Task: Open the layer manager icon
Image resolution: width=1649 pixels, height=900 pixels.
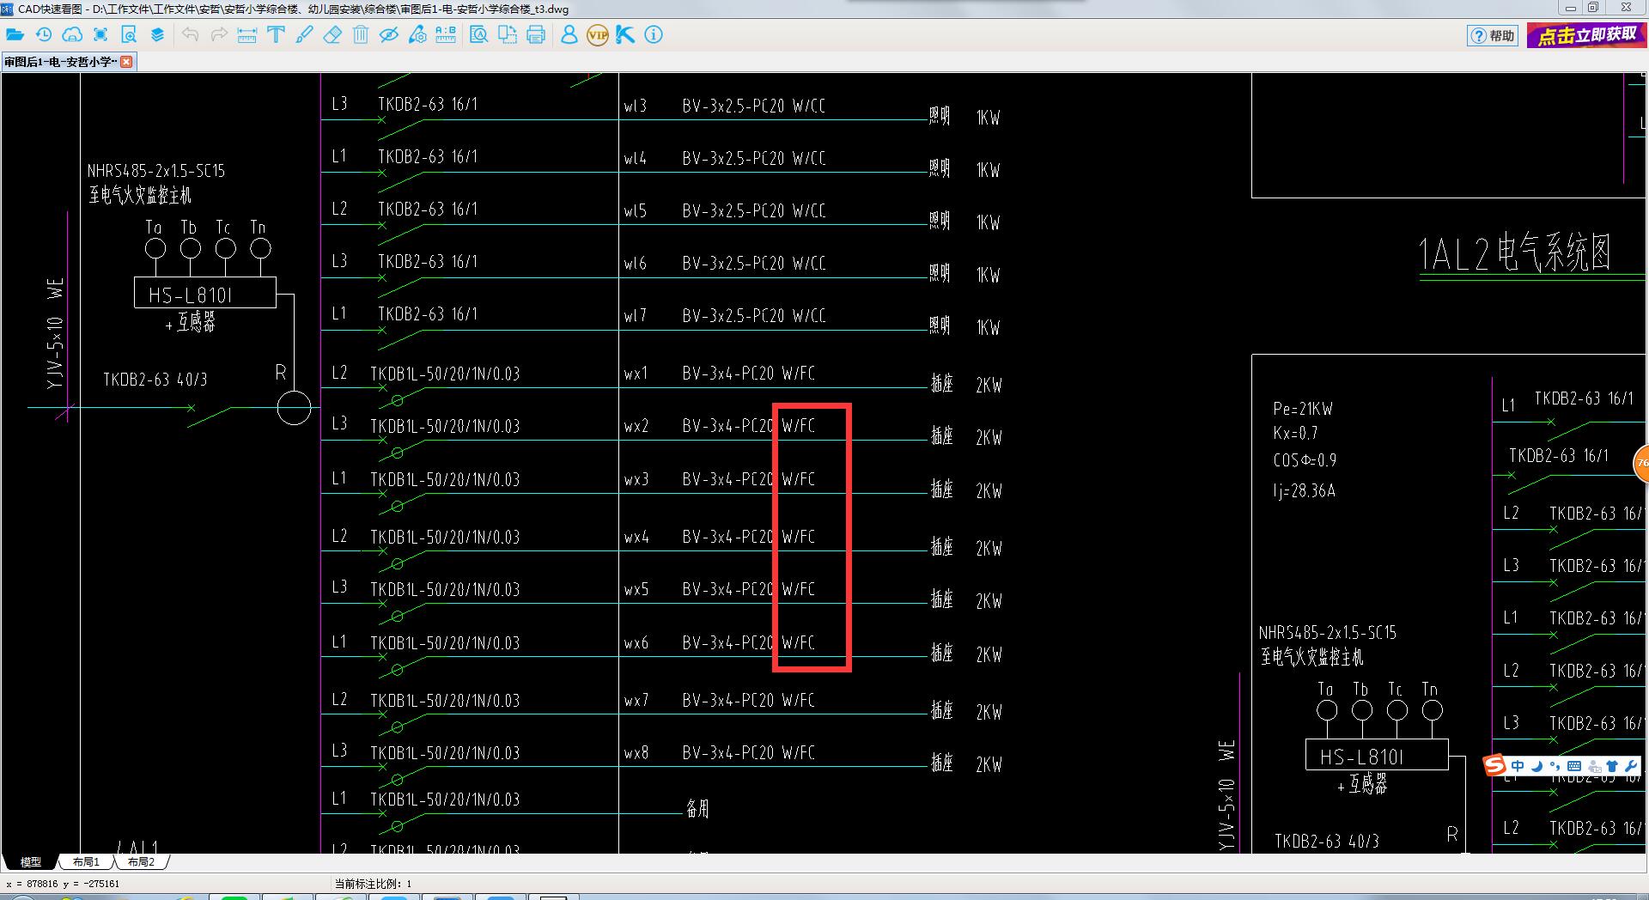Action: tap(157, 35)
